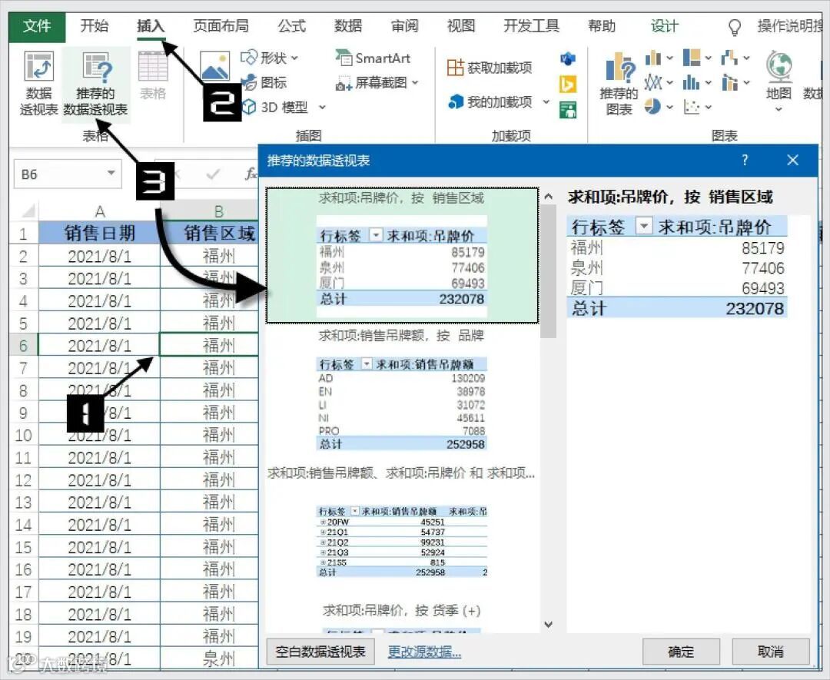The width and height of the screenshot is (830, 680).
Task: Insert waterfall chart icon
Action: click(729, 57)
